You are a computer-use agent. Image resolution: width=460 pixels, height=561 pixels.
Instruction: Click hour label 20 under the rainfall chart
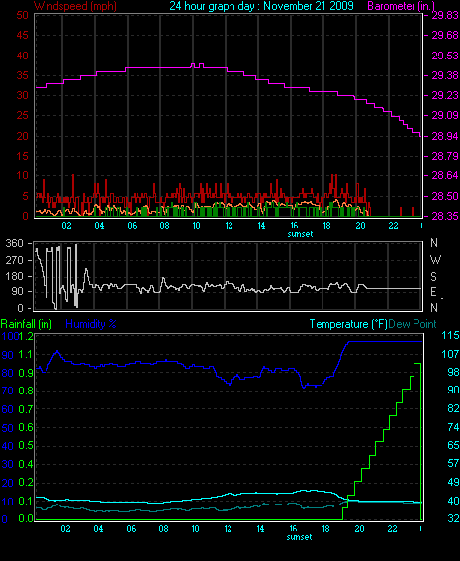tap(360, 529)
